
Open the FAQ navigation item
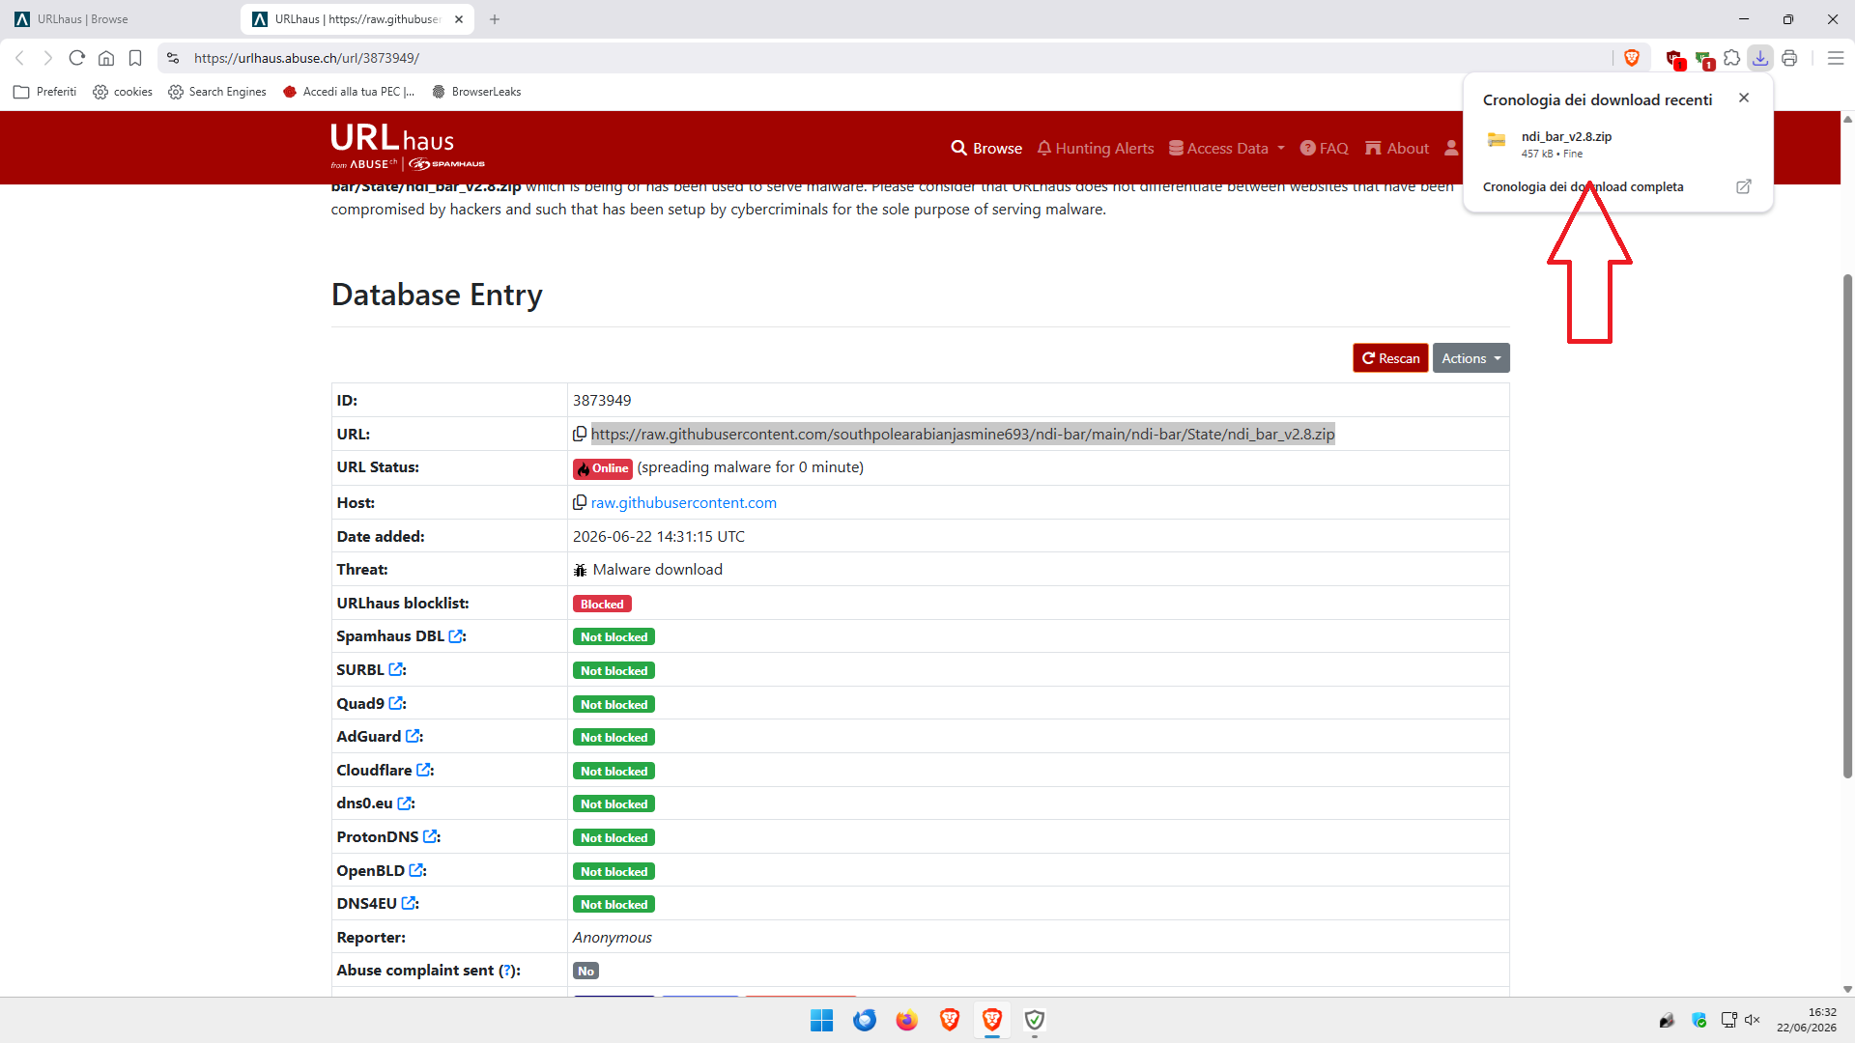coord(1324,148)
